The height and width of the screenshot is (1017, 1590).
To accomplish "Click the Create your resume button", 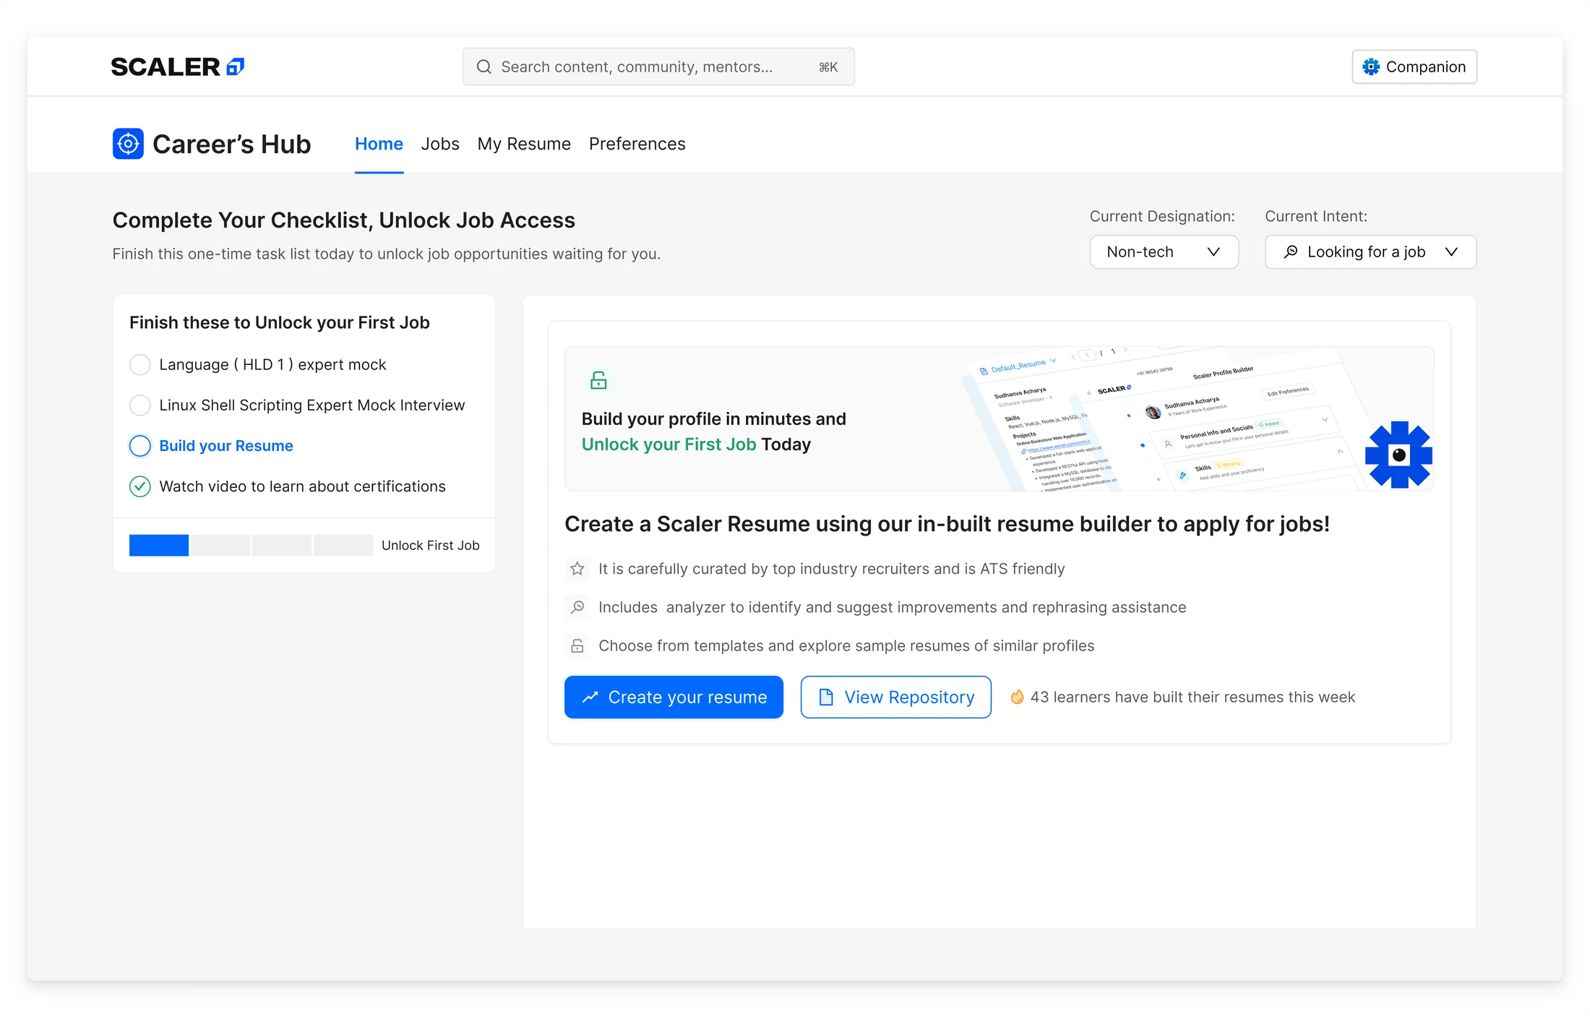I will (674, 697).
